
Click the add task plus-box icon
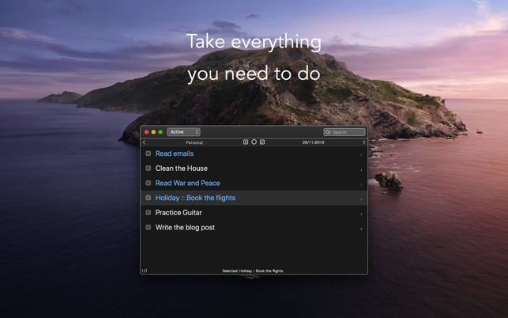click(x=246, y=142)
